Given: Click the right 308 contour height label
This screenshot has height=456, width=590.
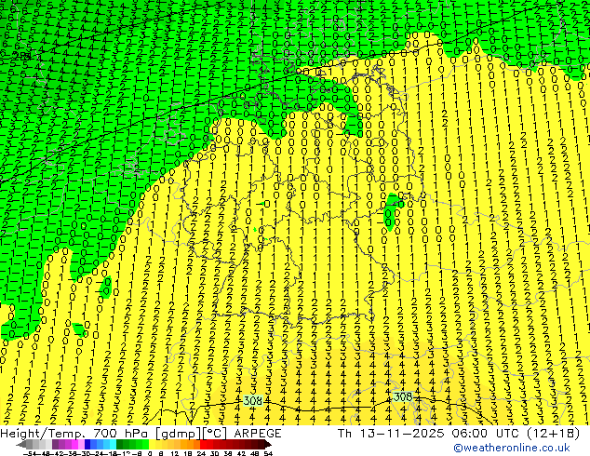Looking at the screenshot, I should (x=403, y=396).
